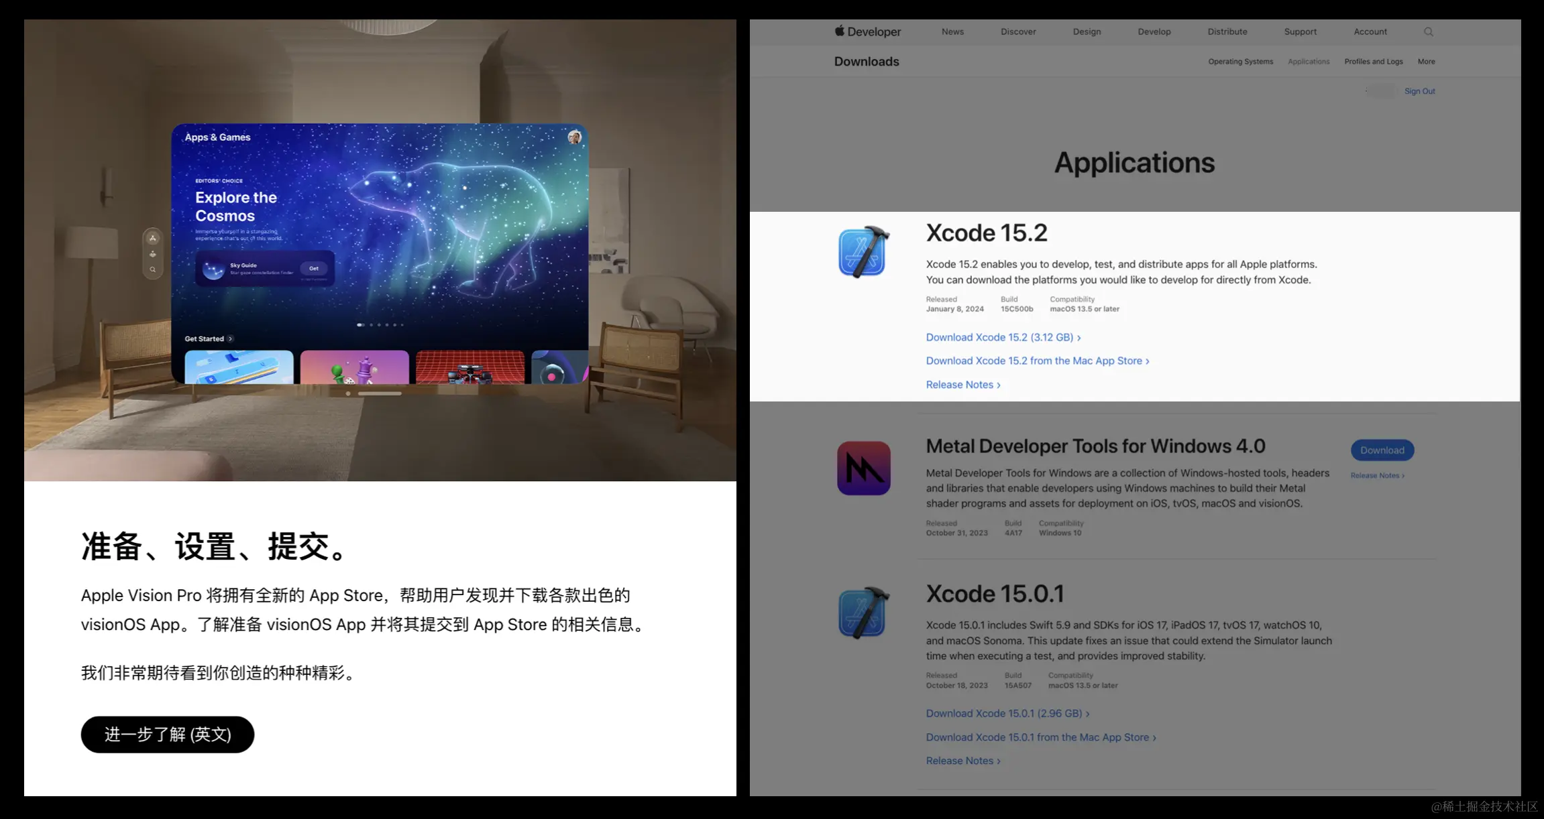
Task: Click the window close dot below App Store window
Action: click(348, 393)
